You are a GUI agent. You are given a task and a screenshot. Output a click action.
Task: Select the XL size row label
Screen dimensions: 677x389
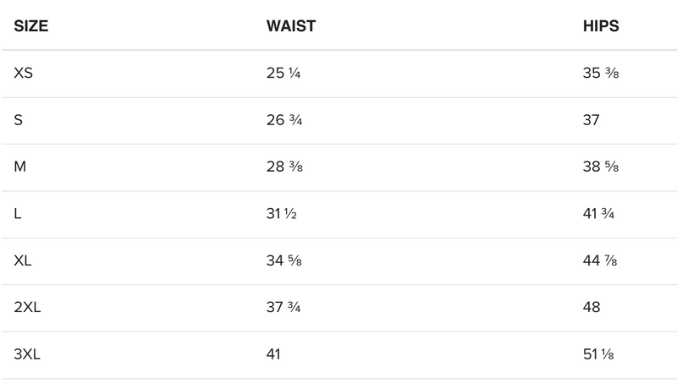pos(23,260)
